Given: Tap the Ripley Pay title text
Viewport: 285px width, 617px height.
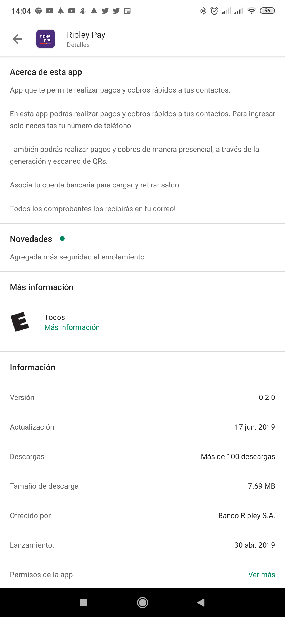Looking at the screenshot, I should click(x=86, y=35).
